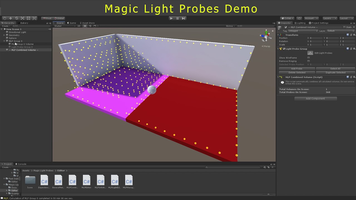Select Directional Light in Hierarchy
The height and width of the screenshot is (200, 356).
[17, 32]
